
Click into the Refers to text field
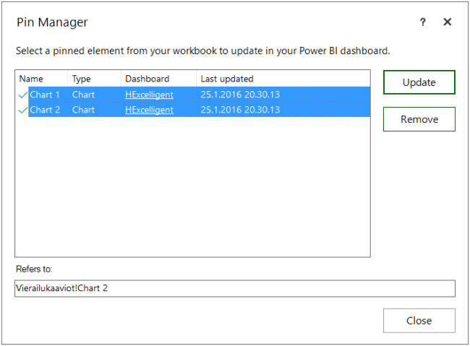point(234,288)
